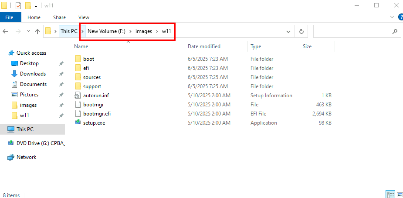The height and width of the screenshot is (198, 403).
Task: Select the setup.exe application icon
Action: click(78, 123)
